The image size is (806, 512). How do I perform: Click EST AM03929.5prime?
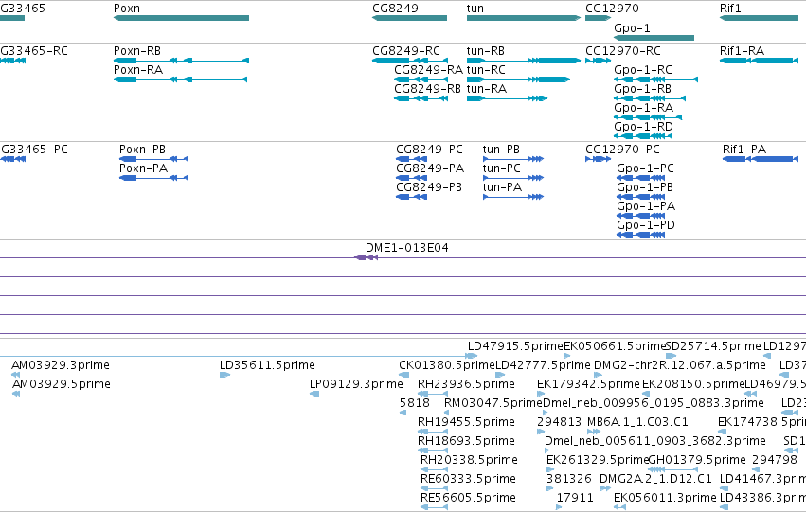(16, 394)
